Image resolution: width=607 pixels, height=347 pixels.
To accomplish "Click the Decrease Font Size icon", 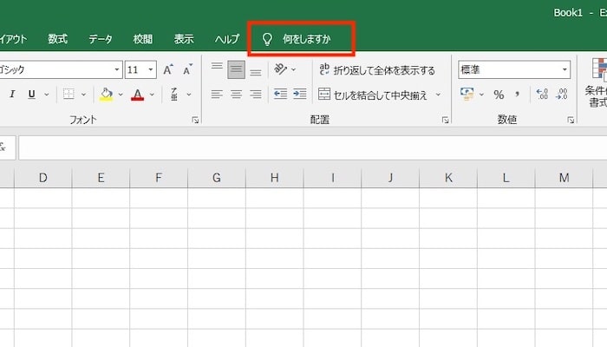I will [x=188, y=69].
